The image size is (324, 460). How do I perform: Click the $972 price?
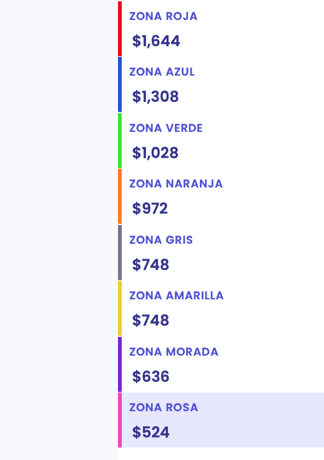pyautogui.click(x=150, y=209)
